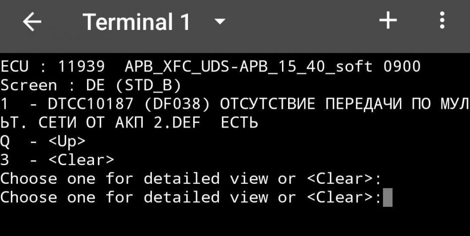Tap the Screen : DE (STD_B) line
470x236 pixels.
(91, 85)
